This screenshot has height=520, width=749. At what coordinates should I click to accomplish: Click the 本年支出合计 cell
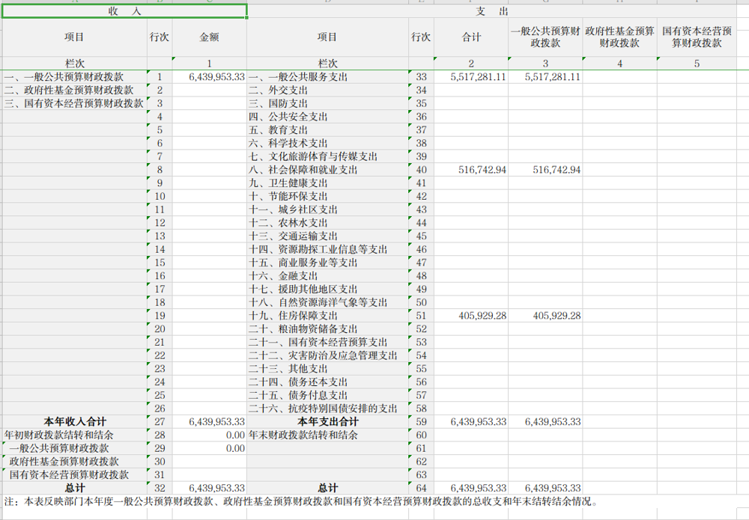pos(327,422)
